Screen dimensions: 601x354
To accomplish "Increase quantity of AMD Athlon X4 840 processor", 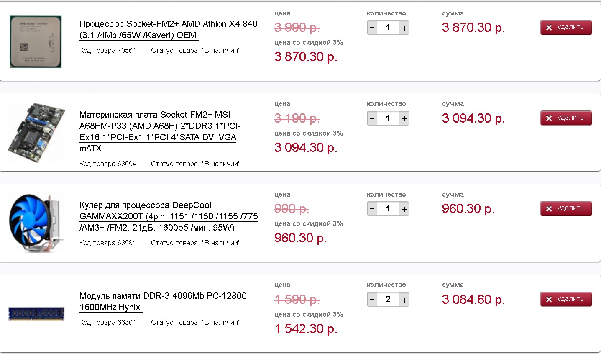I will point(404,28).
